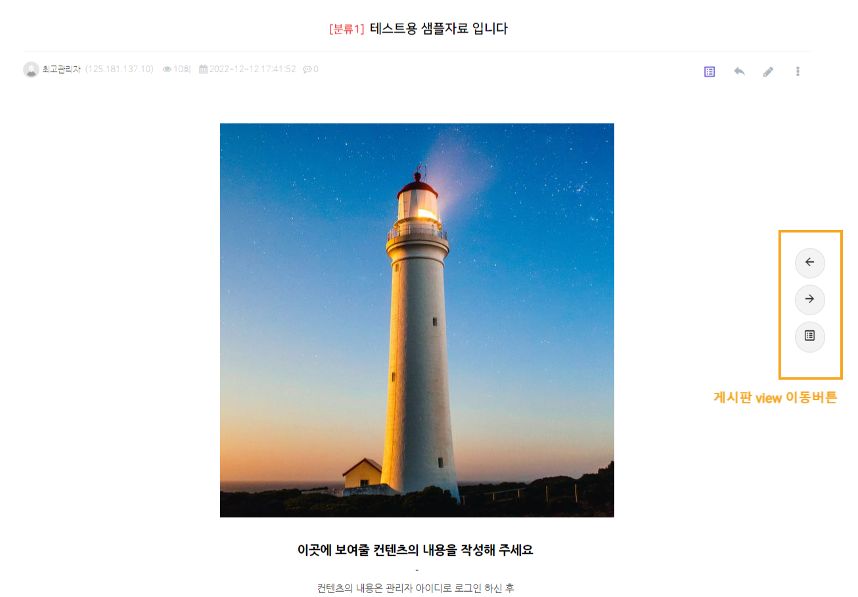Open the lighthouse photo
This screenshot has width=858, height=597.
417,321
